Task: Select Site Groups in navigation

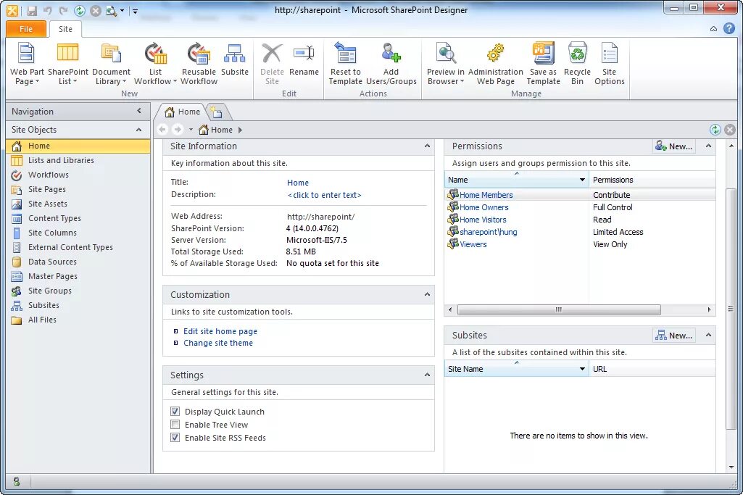Action: point(78,291)
